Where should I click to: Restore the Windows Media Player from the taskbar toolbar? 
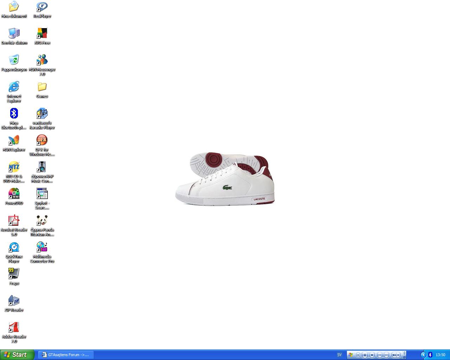tap(404, 357)
